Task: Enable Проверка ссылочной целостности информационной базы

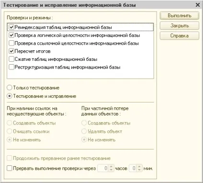Action: 11,43
